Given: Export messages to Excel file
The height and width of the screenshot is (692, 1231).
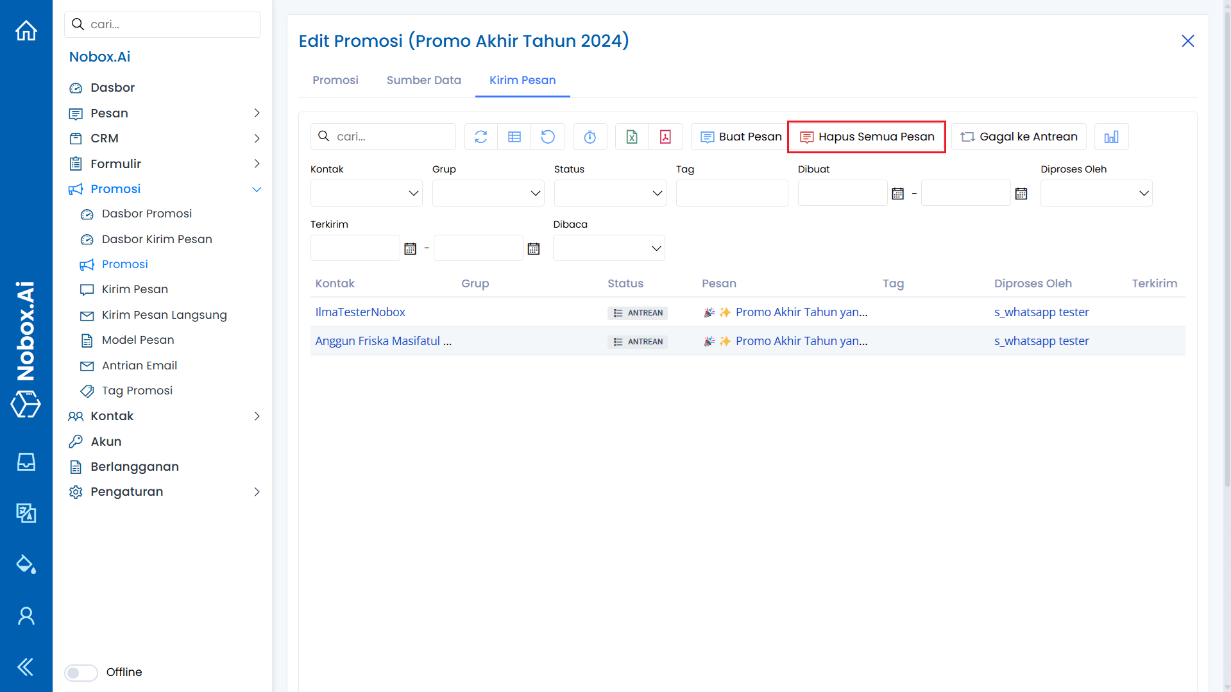Looking at the screenshot, I should coord(632,137).
